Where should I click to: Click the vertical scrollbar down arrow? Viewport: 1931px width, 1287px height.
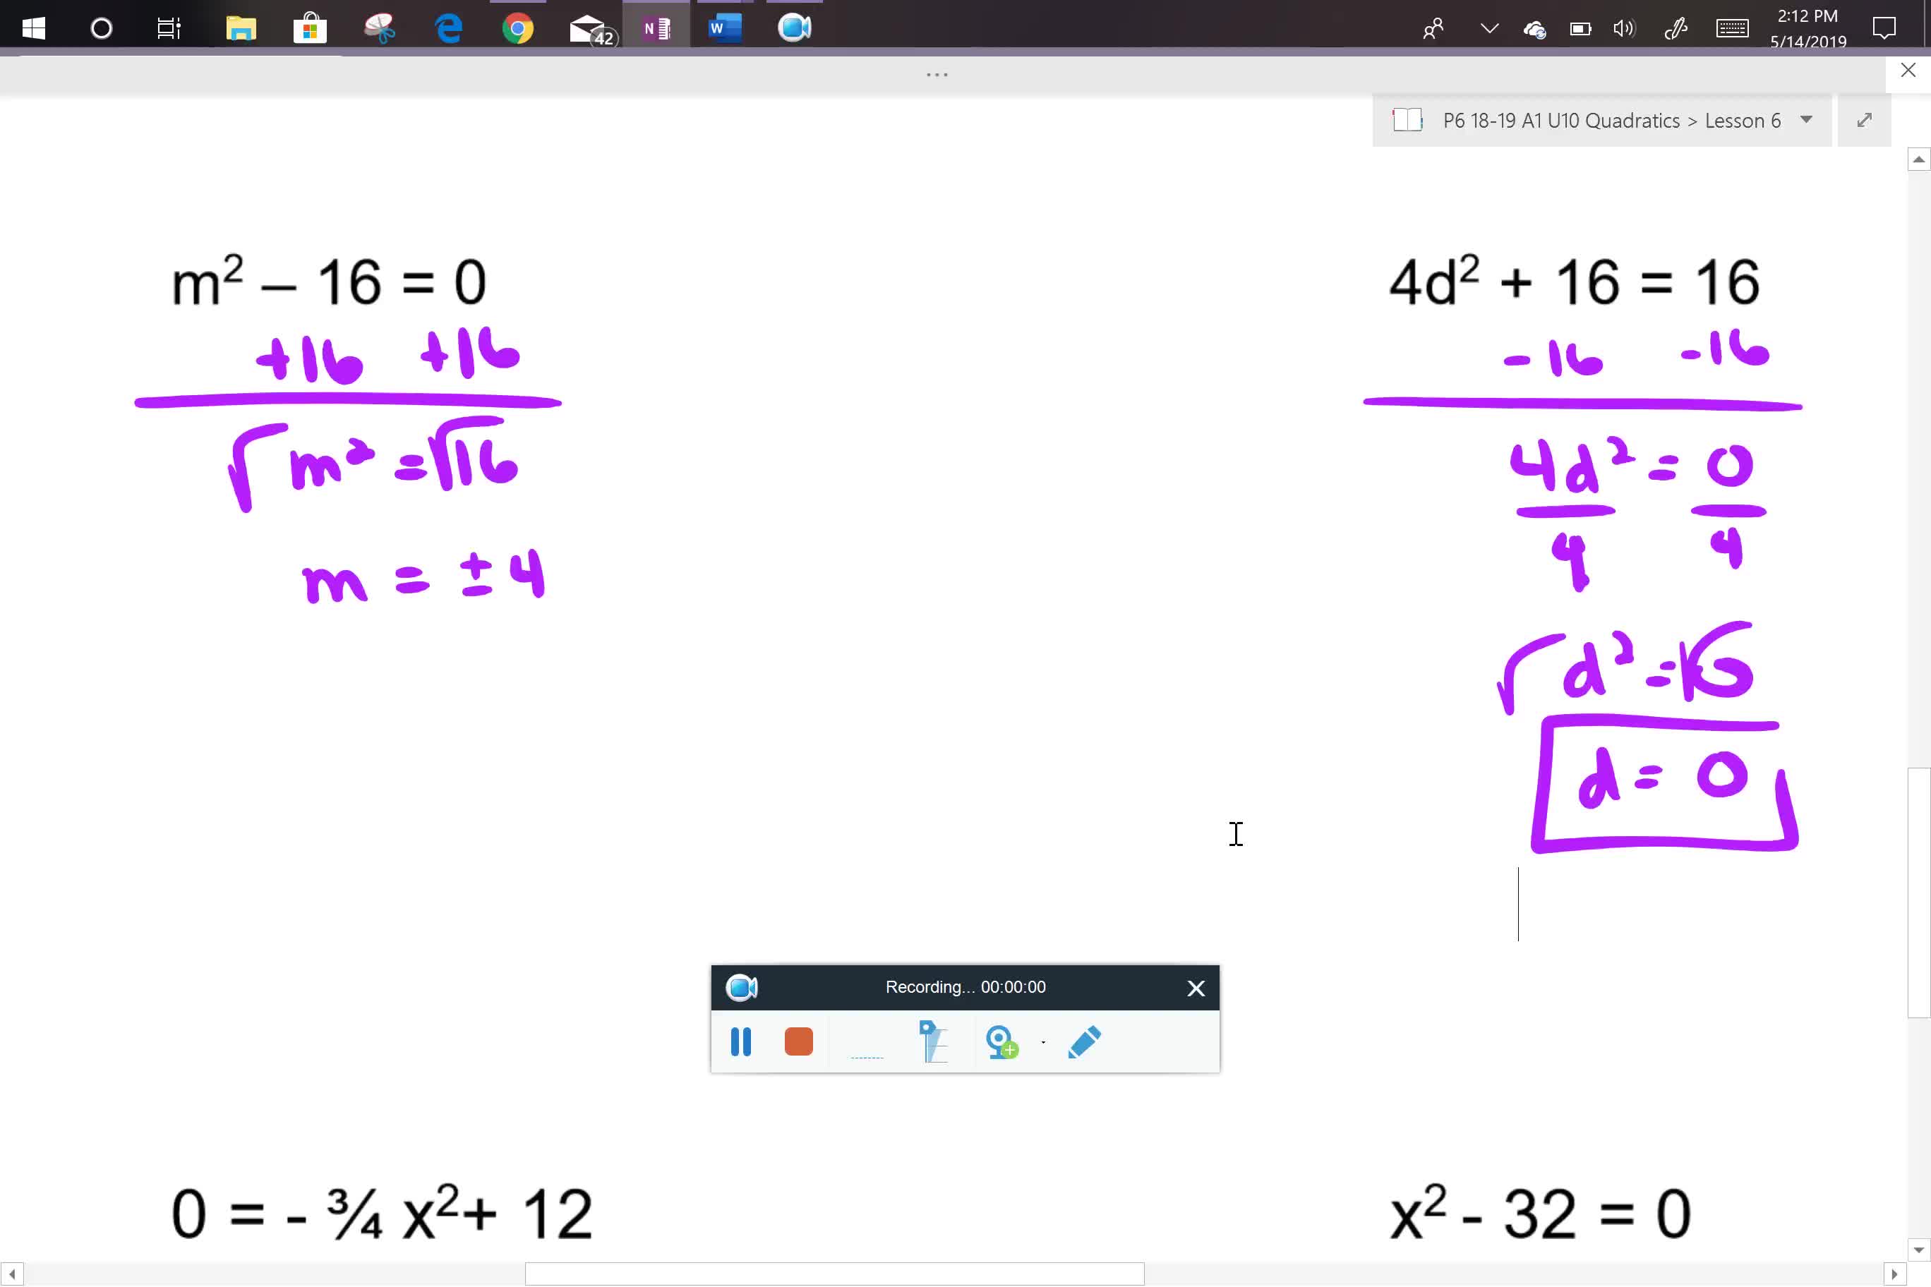pyautogui.click(x=1918, y=1250)
